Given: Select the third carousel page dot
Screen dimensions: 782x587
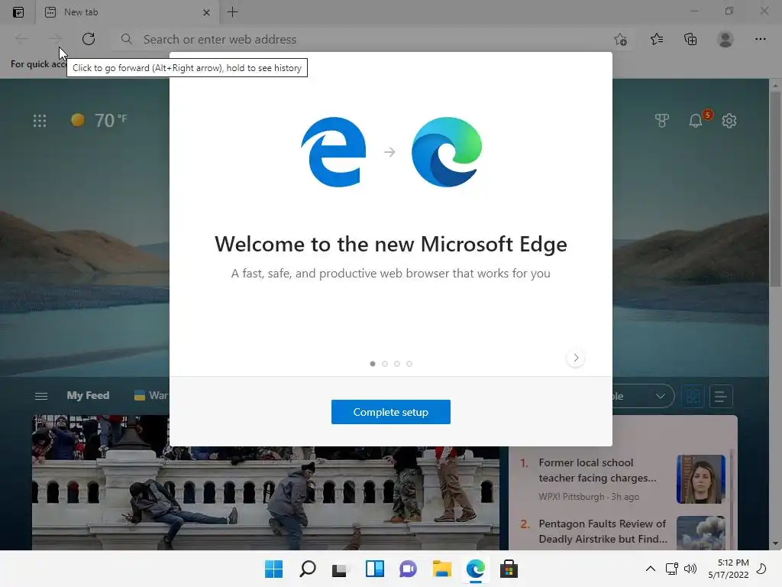Looking at the screenshot, I should click(x=397, y=364).
